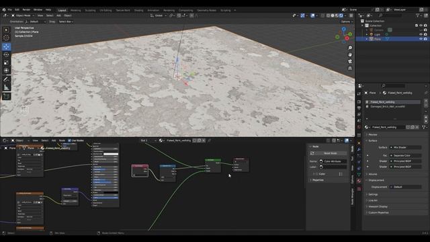Open the Material properties tab icon
The height and width of the screenshot is (242, 430).
tap(359, 181)
